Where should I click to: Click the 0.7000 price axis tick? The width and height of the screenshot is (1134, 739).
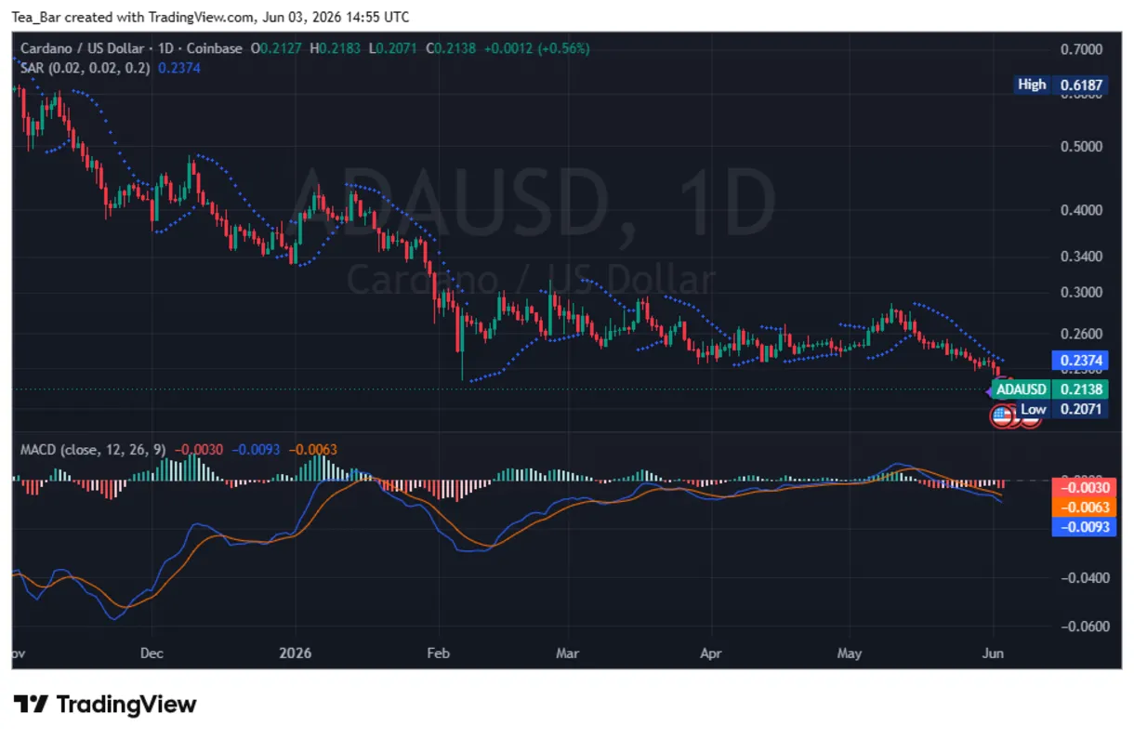coord(1081,48)
